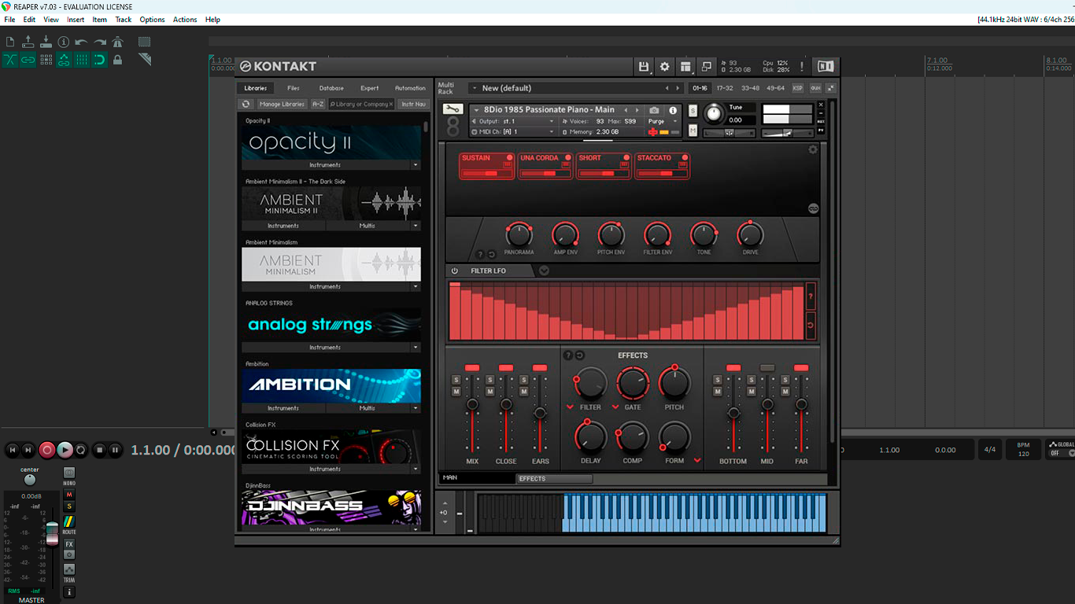This screenshot has height=604, width=1075.
Task: Open Project settings info icon in toolbar
Action: click(64, 42)
